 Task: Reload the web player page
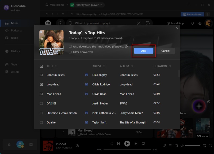click(x=63, y=14)
